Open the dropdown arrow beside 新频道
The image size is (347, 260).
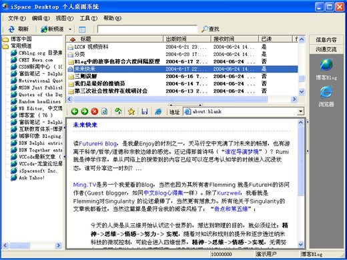point(70,29)
